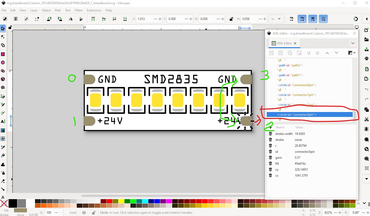370x216 pixels.
Task: Select the Text tool
Action: pyautogui.click(x=3, y=121)
